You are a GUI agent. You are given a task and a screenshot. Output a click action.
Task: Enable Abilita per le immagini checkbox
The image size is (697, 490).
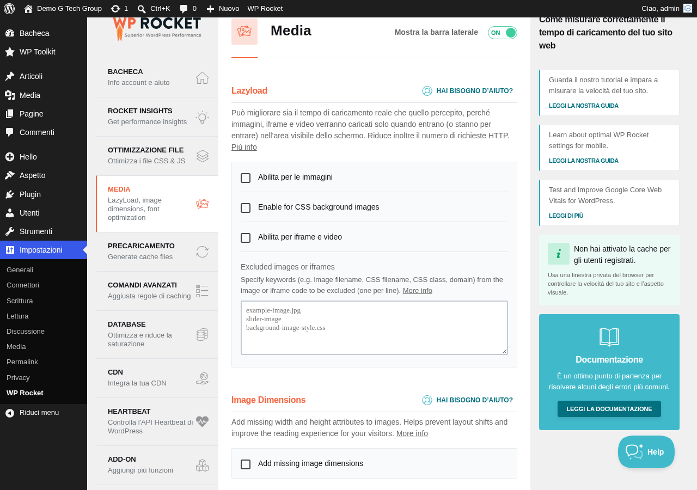(246, 178)
